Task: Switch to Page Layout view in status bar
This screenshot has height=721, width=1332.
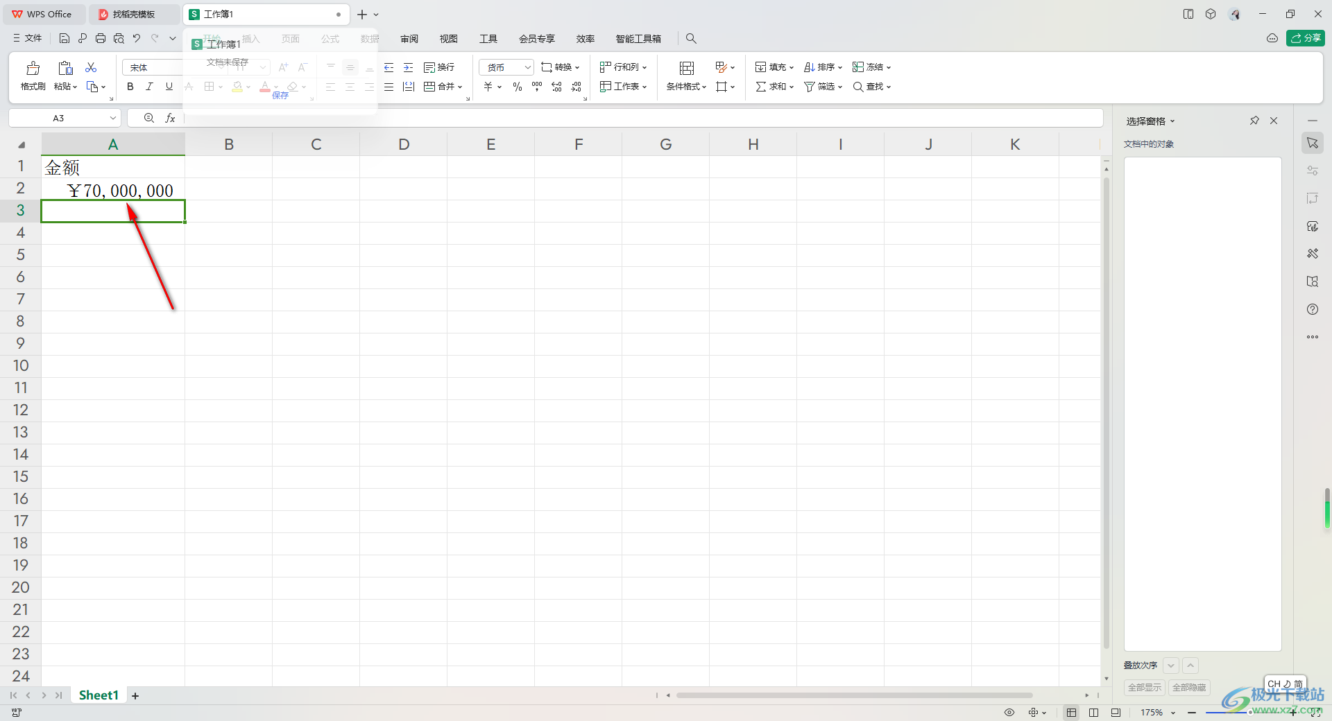Action: pos(1116,713)
